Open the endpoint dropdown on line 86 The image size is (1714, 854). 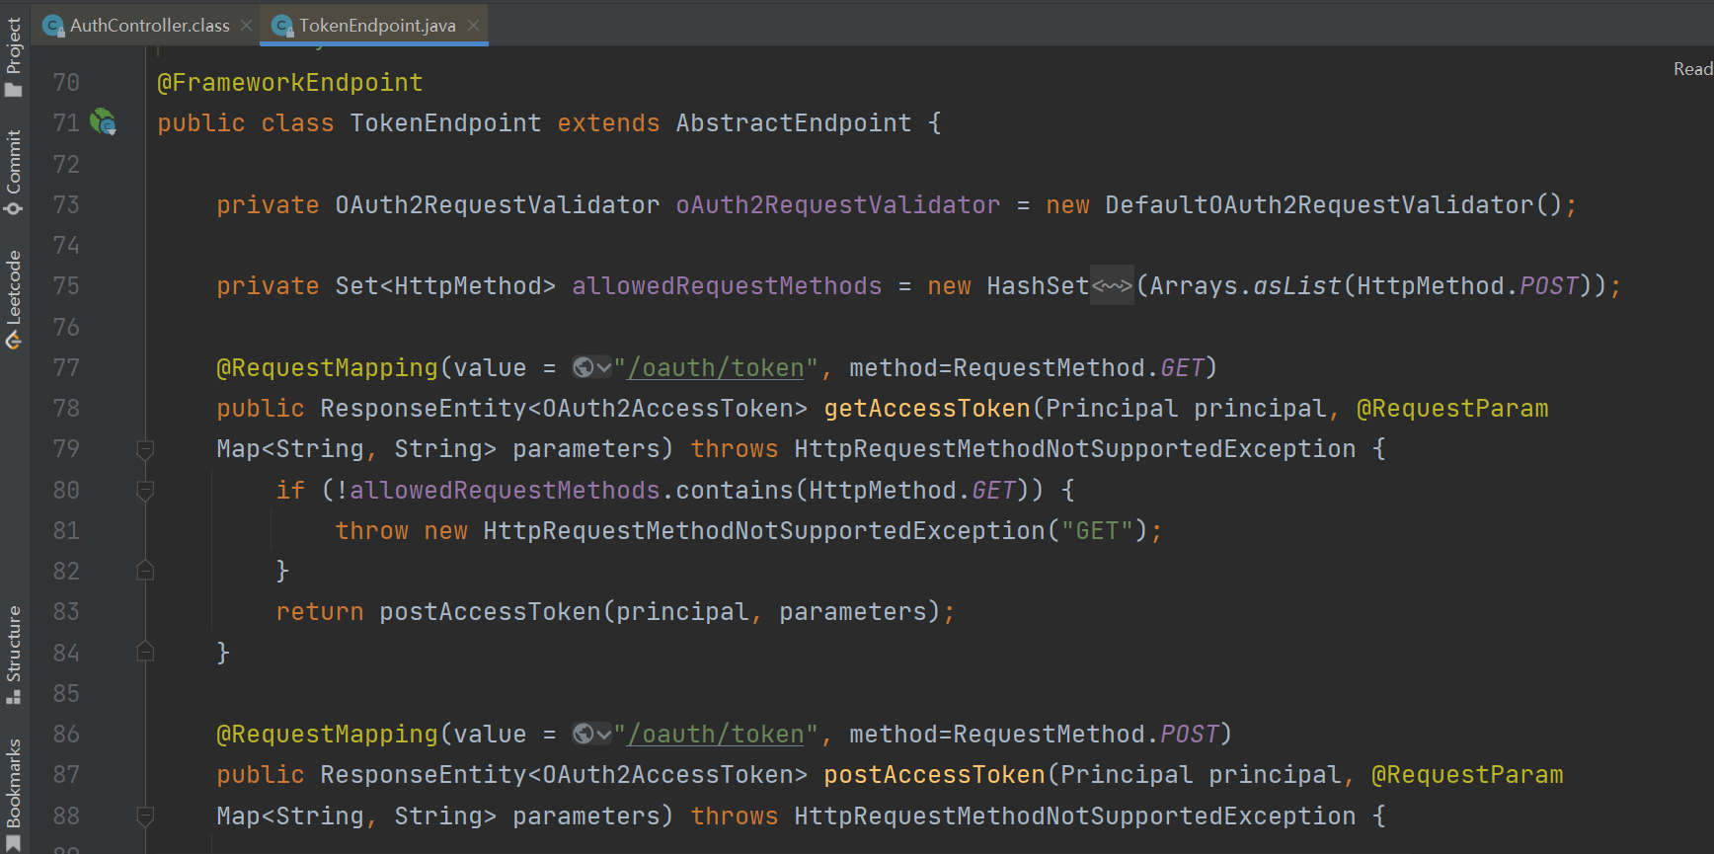pyautogui.click(x=604, y=735)
